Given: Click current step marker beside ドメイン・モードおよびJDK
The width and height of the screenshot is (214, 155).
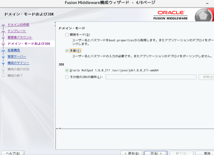Looking at the screenshot, I should [3, 44].
